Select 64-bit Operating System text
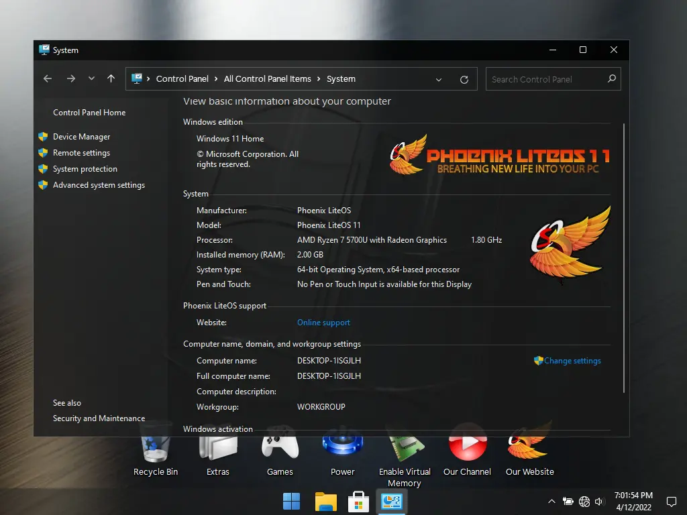This screenshot has height=515, width=687. (378, 270)
